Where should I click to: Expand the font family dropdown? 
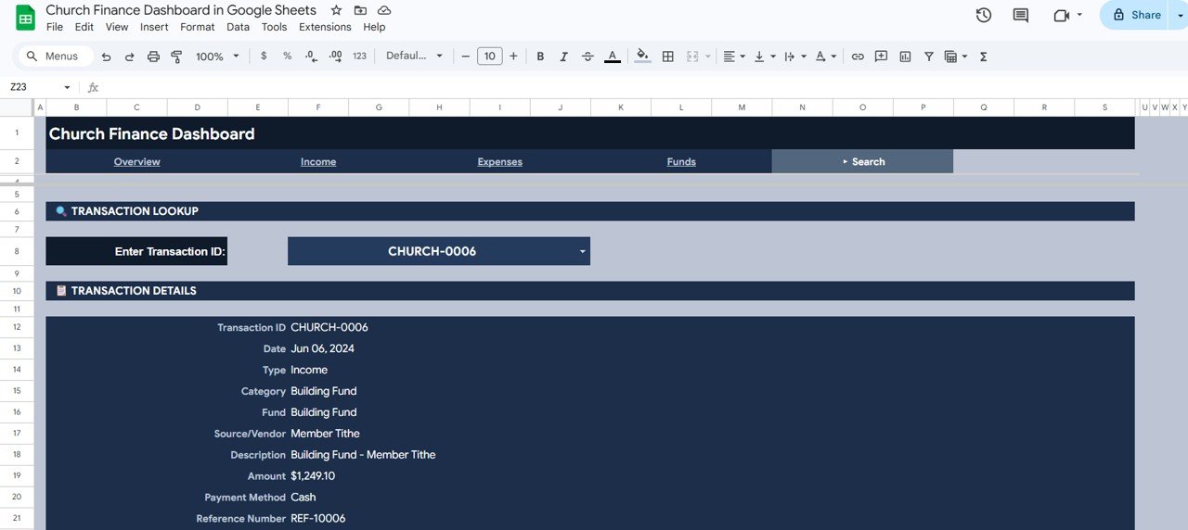click(414, 57)
